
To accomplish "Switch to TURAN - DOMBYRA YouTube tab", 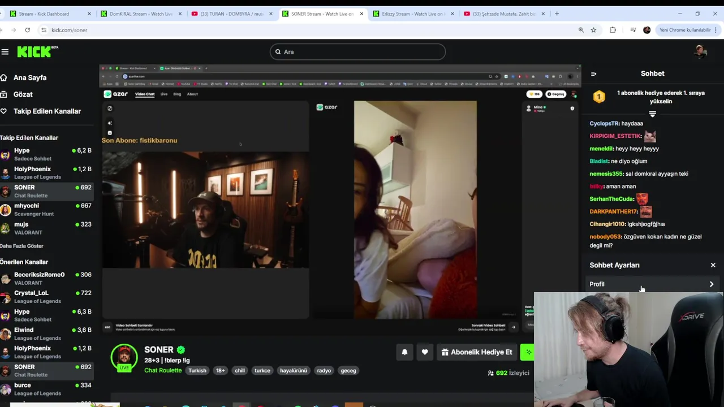I will click(x=231, y=14).
